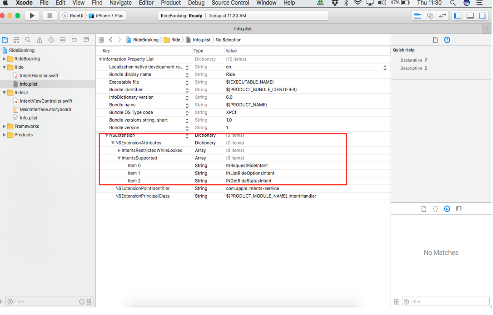Show the File Template library
The width and height of the screenshot is (493, 315).
424,209
